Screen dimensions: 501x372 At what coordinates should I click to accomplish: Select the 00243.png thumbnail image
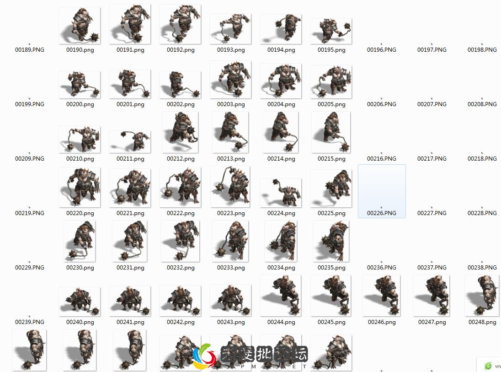230,300
